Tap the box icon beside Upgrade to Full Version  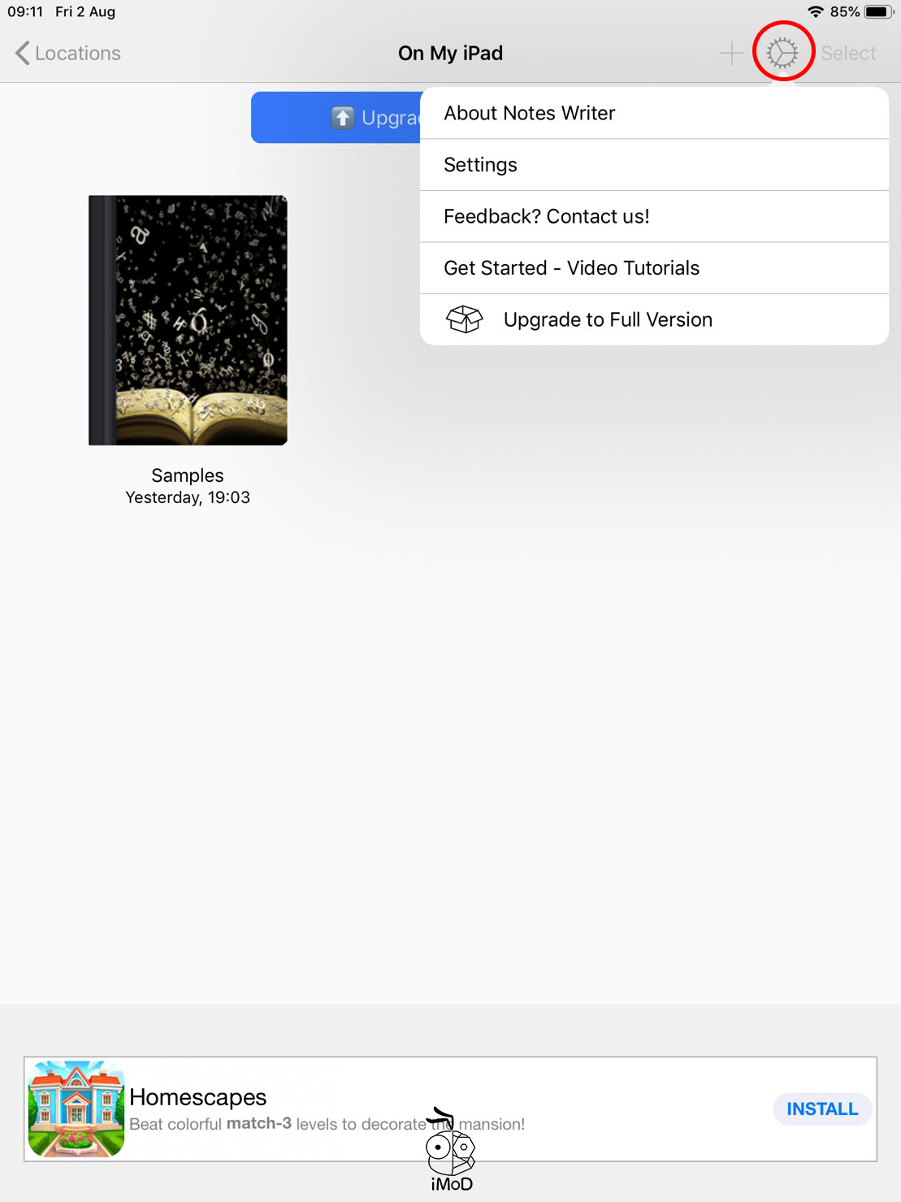pyautogui.click(x=465, y=319)
